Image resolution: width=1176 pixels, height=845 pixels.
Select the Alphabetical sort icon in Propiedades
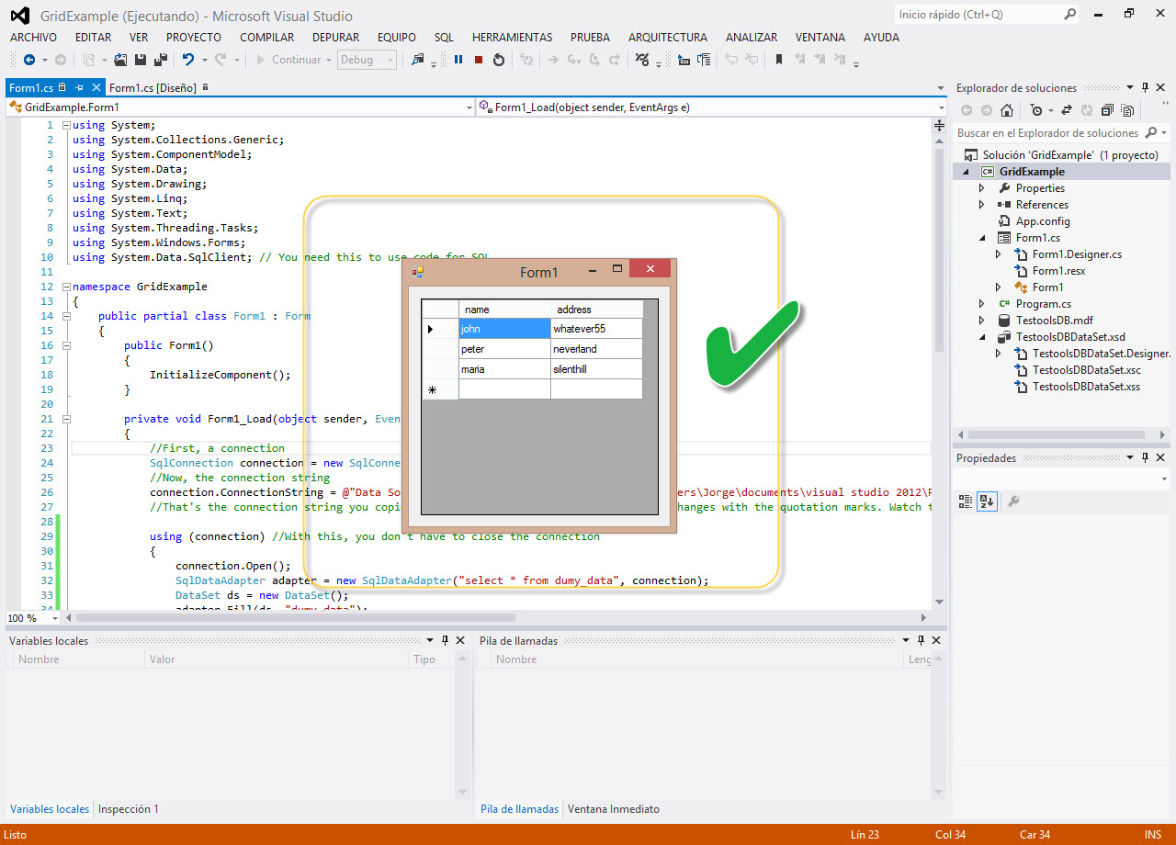click(x=986, y=501)
